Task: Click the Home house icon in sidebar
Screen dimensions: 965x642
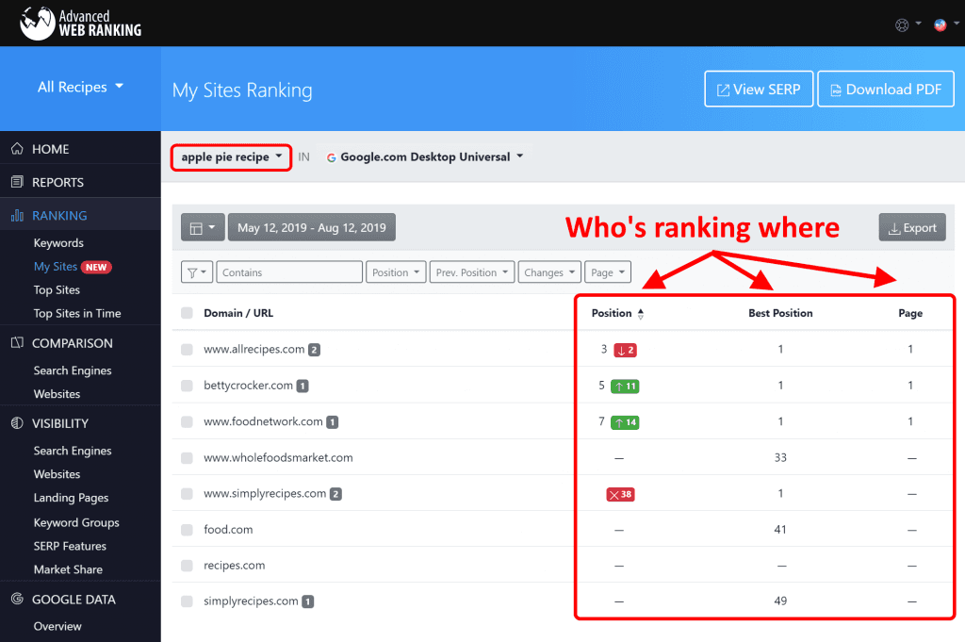Action: coord(17,149)
